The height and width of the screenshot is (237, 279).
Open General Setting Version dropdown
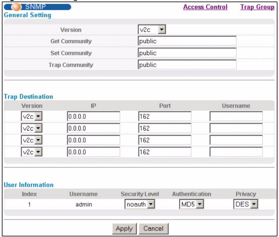152,30
